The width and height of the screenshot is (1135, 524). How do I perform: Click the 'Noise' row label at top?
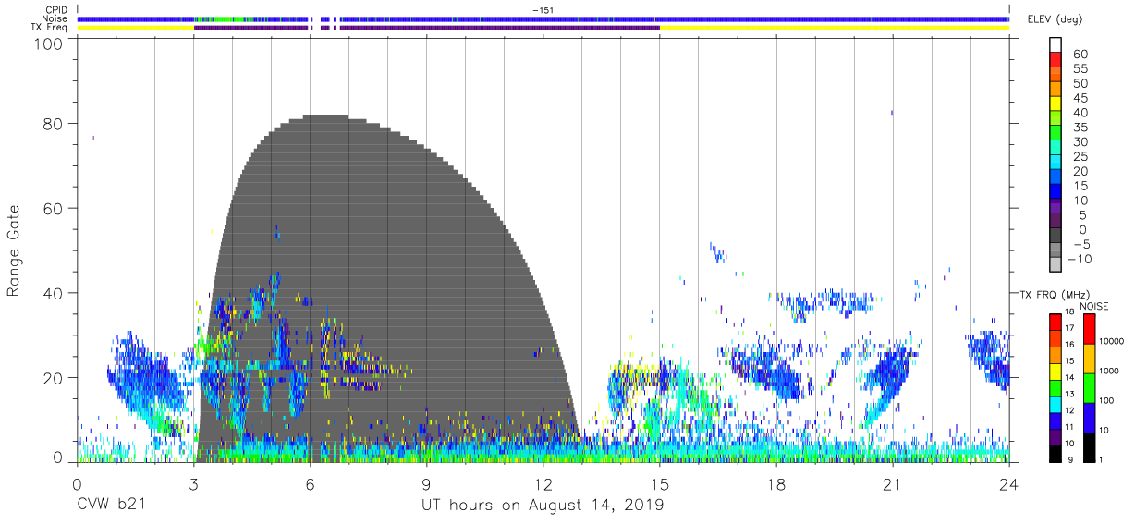click(55, 18)
